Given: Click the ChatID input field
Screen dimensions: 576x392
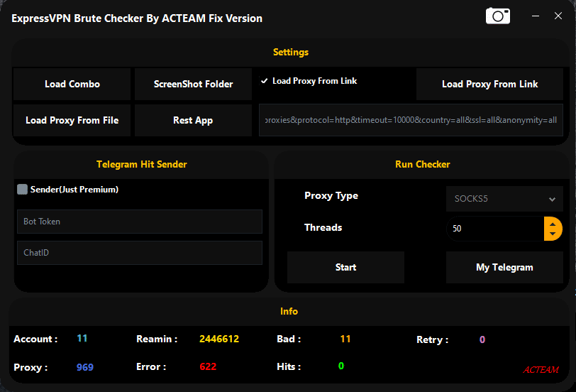Looking at the screenshot, I should point(140,253).
